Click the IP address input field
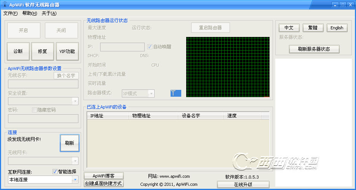Viewport: 356px width, 190px height. (x=122, y=47)
